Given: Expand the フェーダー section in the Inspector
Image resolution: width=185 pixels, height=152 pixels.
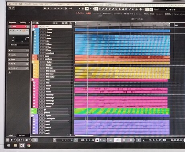Looking at the screenshot, I should tap(19, 64).
